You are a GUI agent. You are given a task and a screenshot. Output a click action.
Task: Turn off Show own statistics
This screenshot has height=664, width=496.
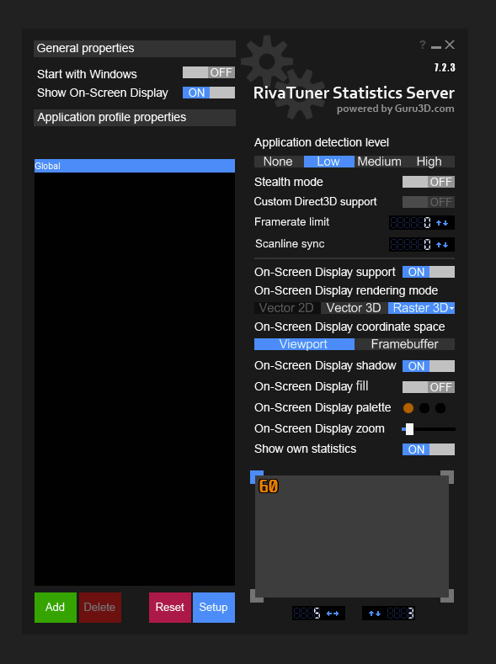(x=429, y=449)
